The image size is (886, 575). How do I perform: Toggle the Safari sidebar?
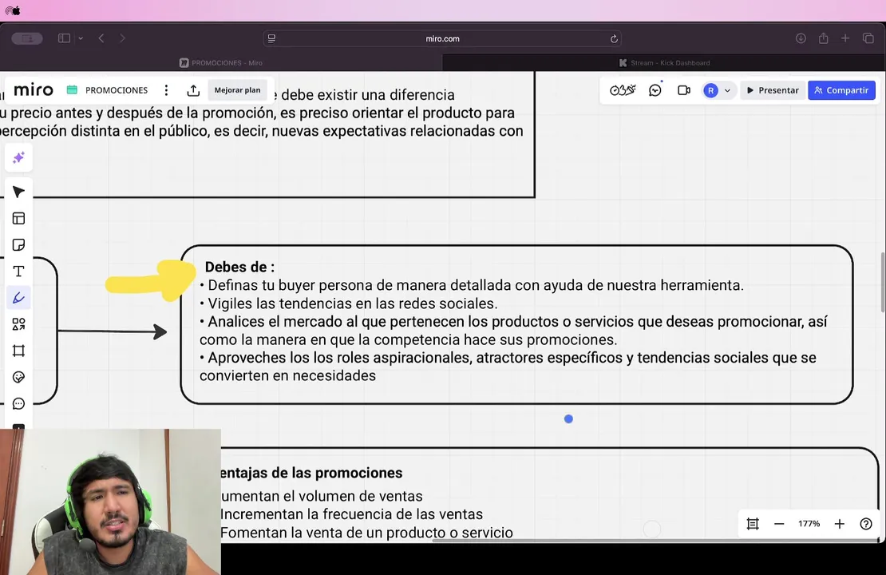pos(64,38)
